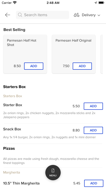Tap the battery status icon
106x188 pixels.
(101, 3)
